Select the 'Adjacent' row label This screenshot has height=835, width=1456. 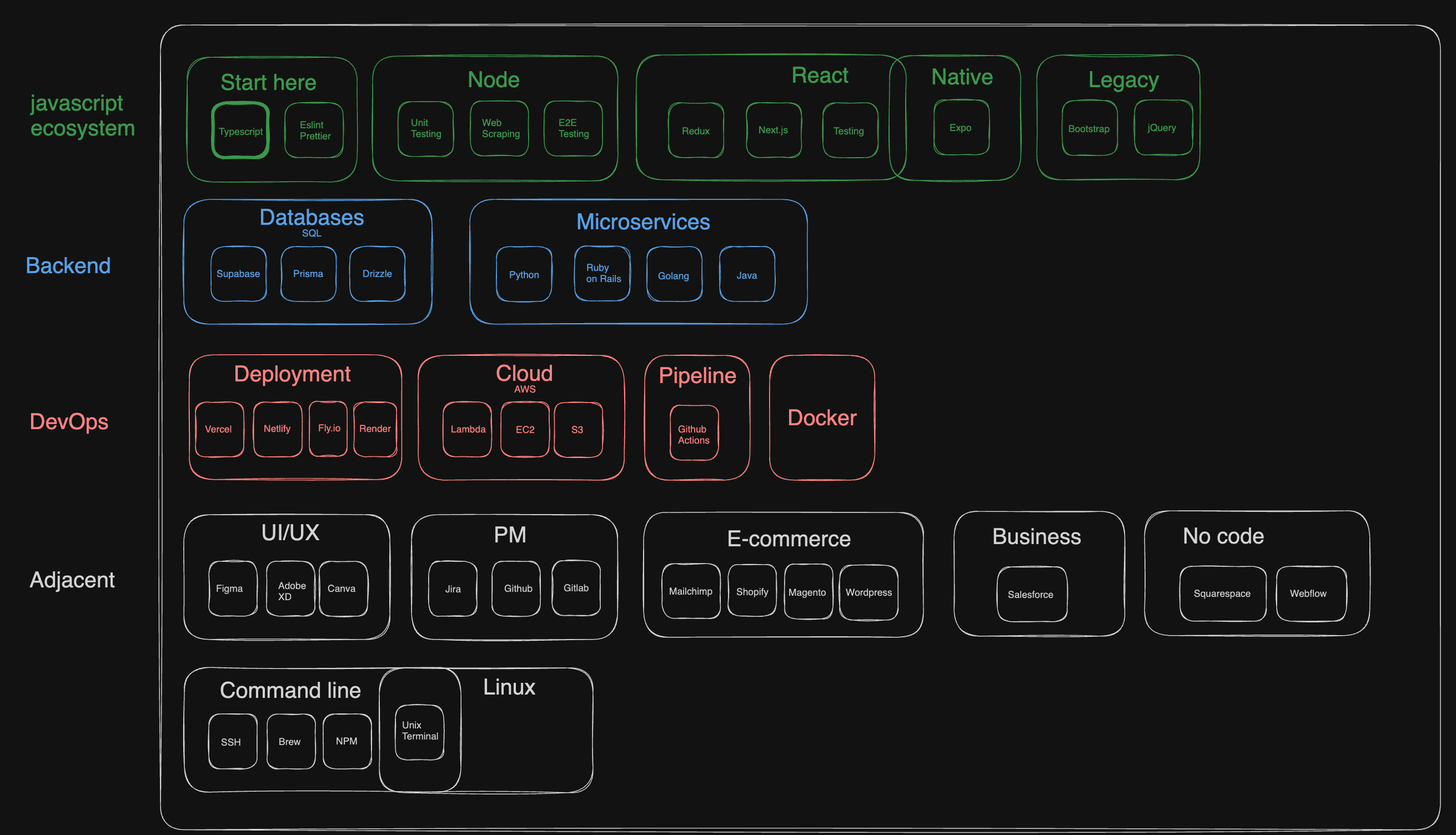coord(72,580)
